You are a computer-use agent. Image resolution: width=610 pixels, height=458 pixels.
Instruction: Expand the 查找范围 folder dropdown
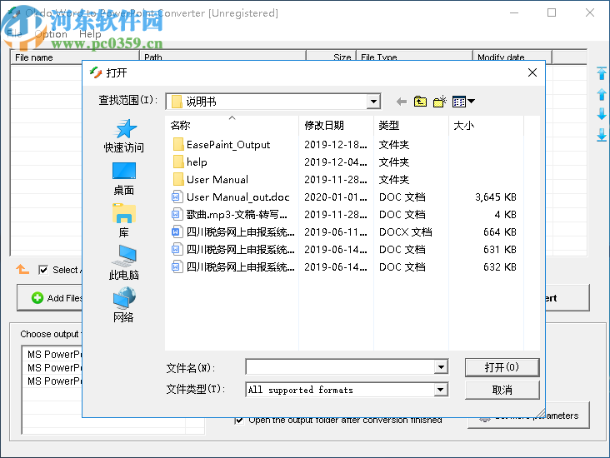click(373, 102)
